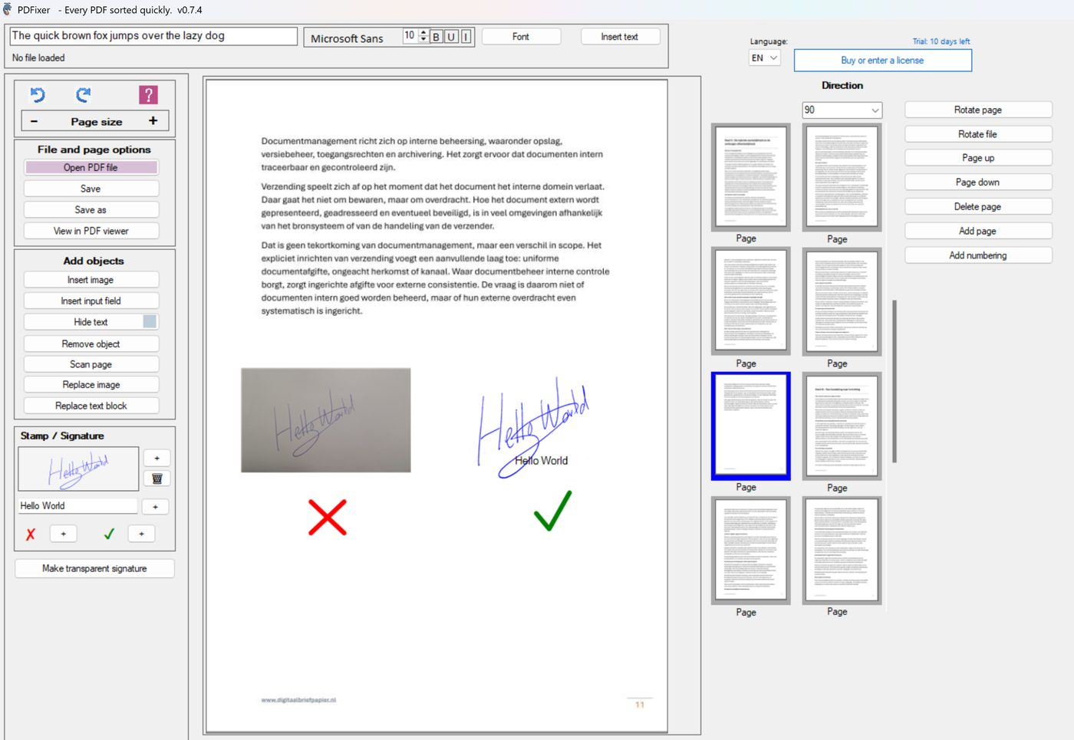This screenshot has width=1074, height=740.
Task: Click the Insert image button
Action: pos(91,280)
